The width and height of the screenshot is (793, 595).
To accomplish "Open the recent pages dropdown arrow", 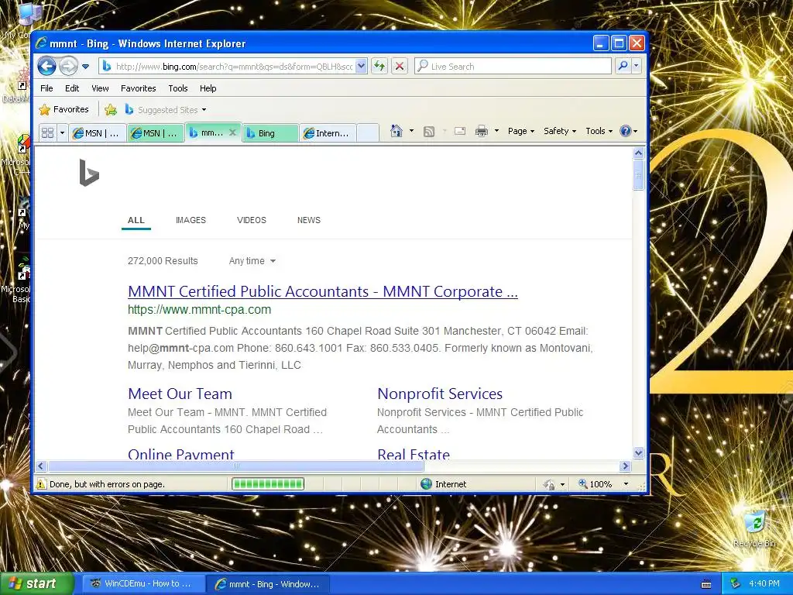I will (85, 67).
